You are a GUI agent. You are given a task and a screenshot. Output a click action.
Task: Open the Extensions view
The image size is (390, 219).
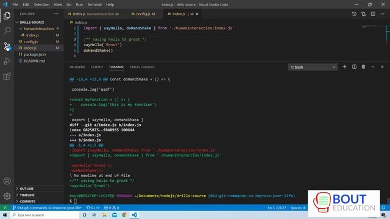pyautogui.click(x=7, y=77)
